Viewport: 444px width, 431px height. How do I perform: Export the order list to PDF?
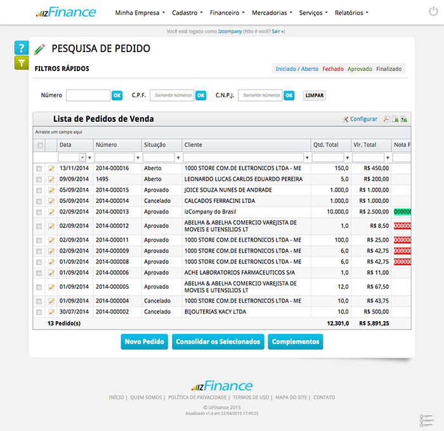click(x=386, y=119)
